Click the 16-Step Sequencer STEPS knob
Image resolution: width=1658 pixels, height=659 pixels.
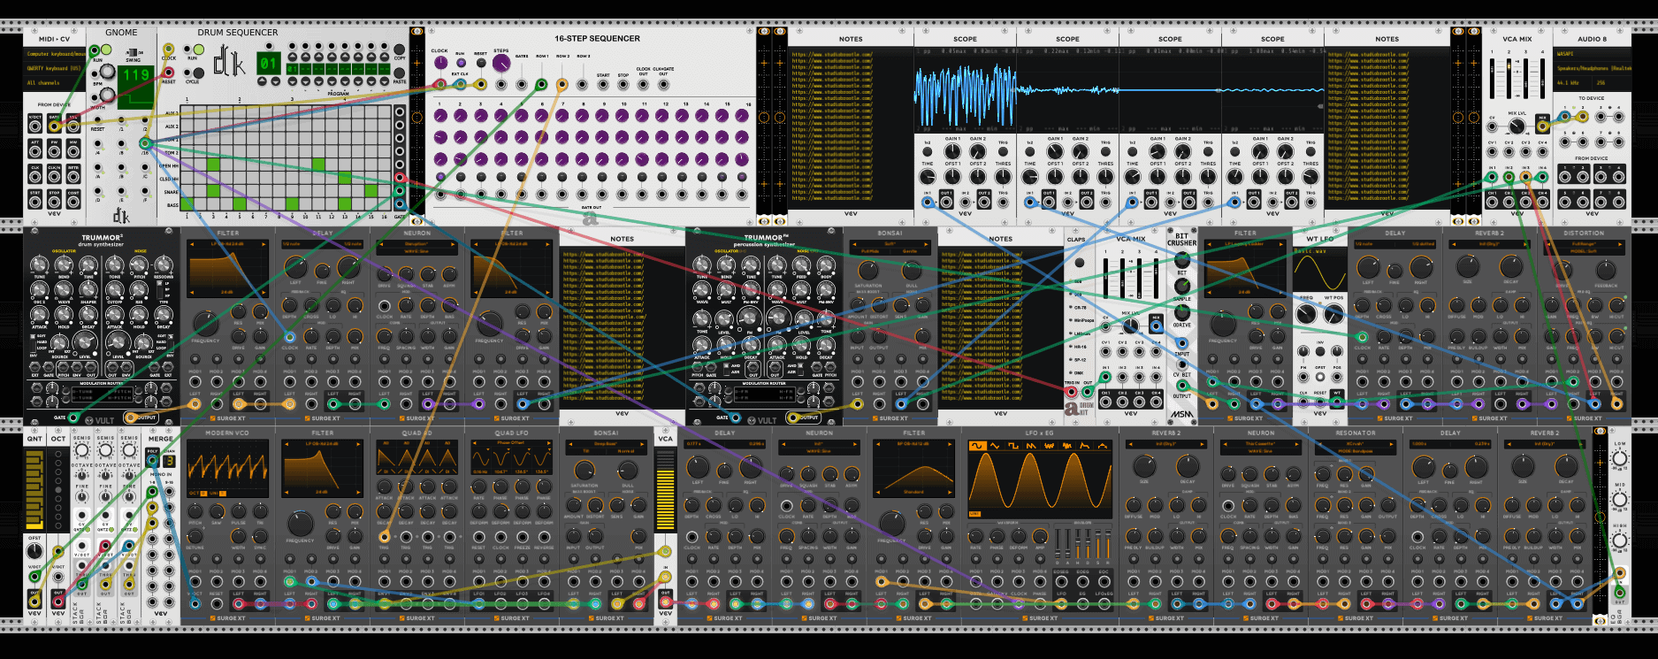(501, 64)
